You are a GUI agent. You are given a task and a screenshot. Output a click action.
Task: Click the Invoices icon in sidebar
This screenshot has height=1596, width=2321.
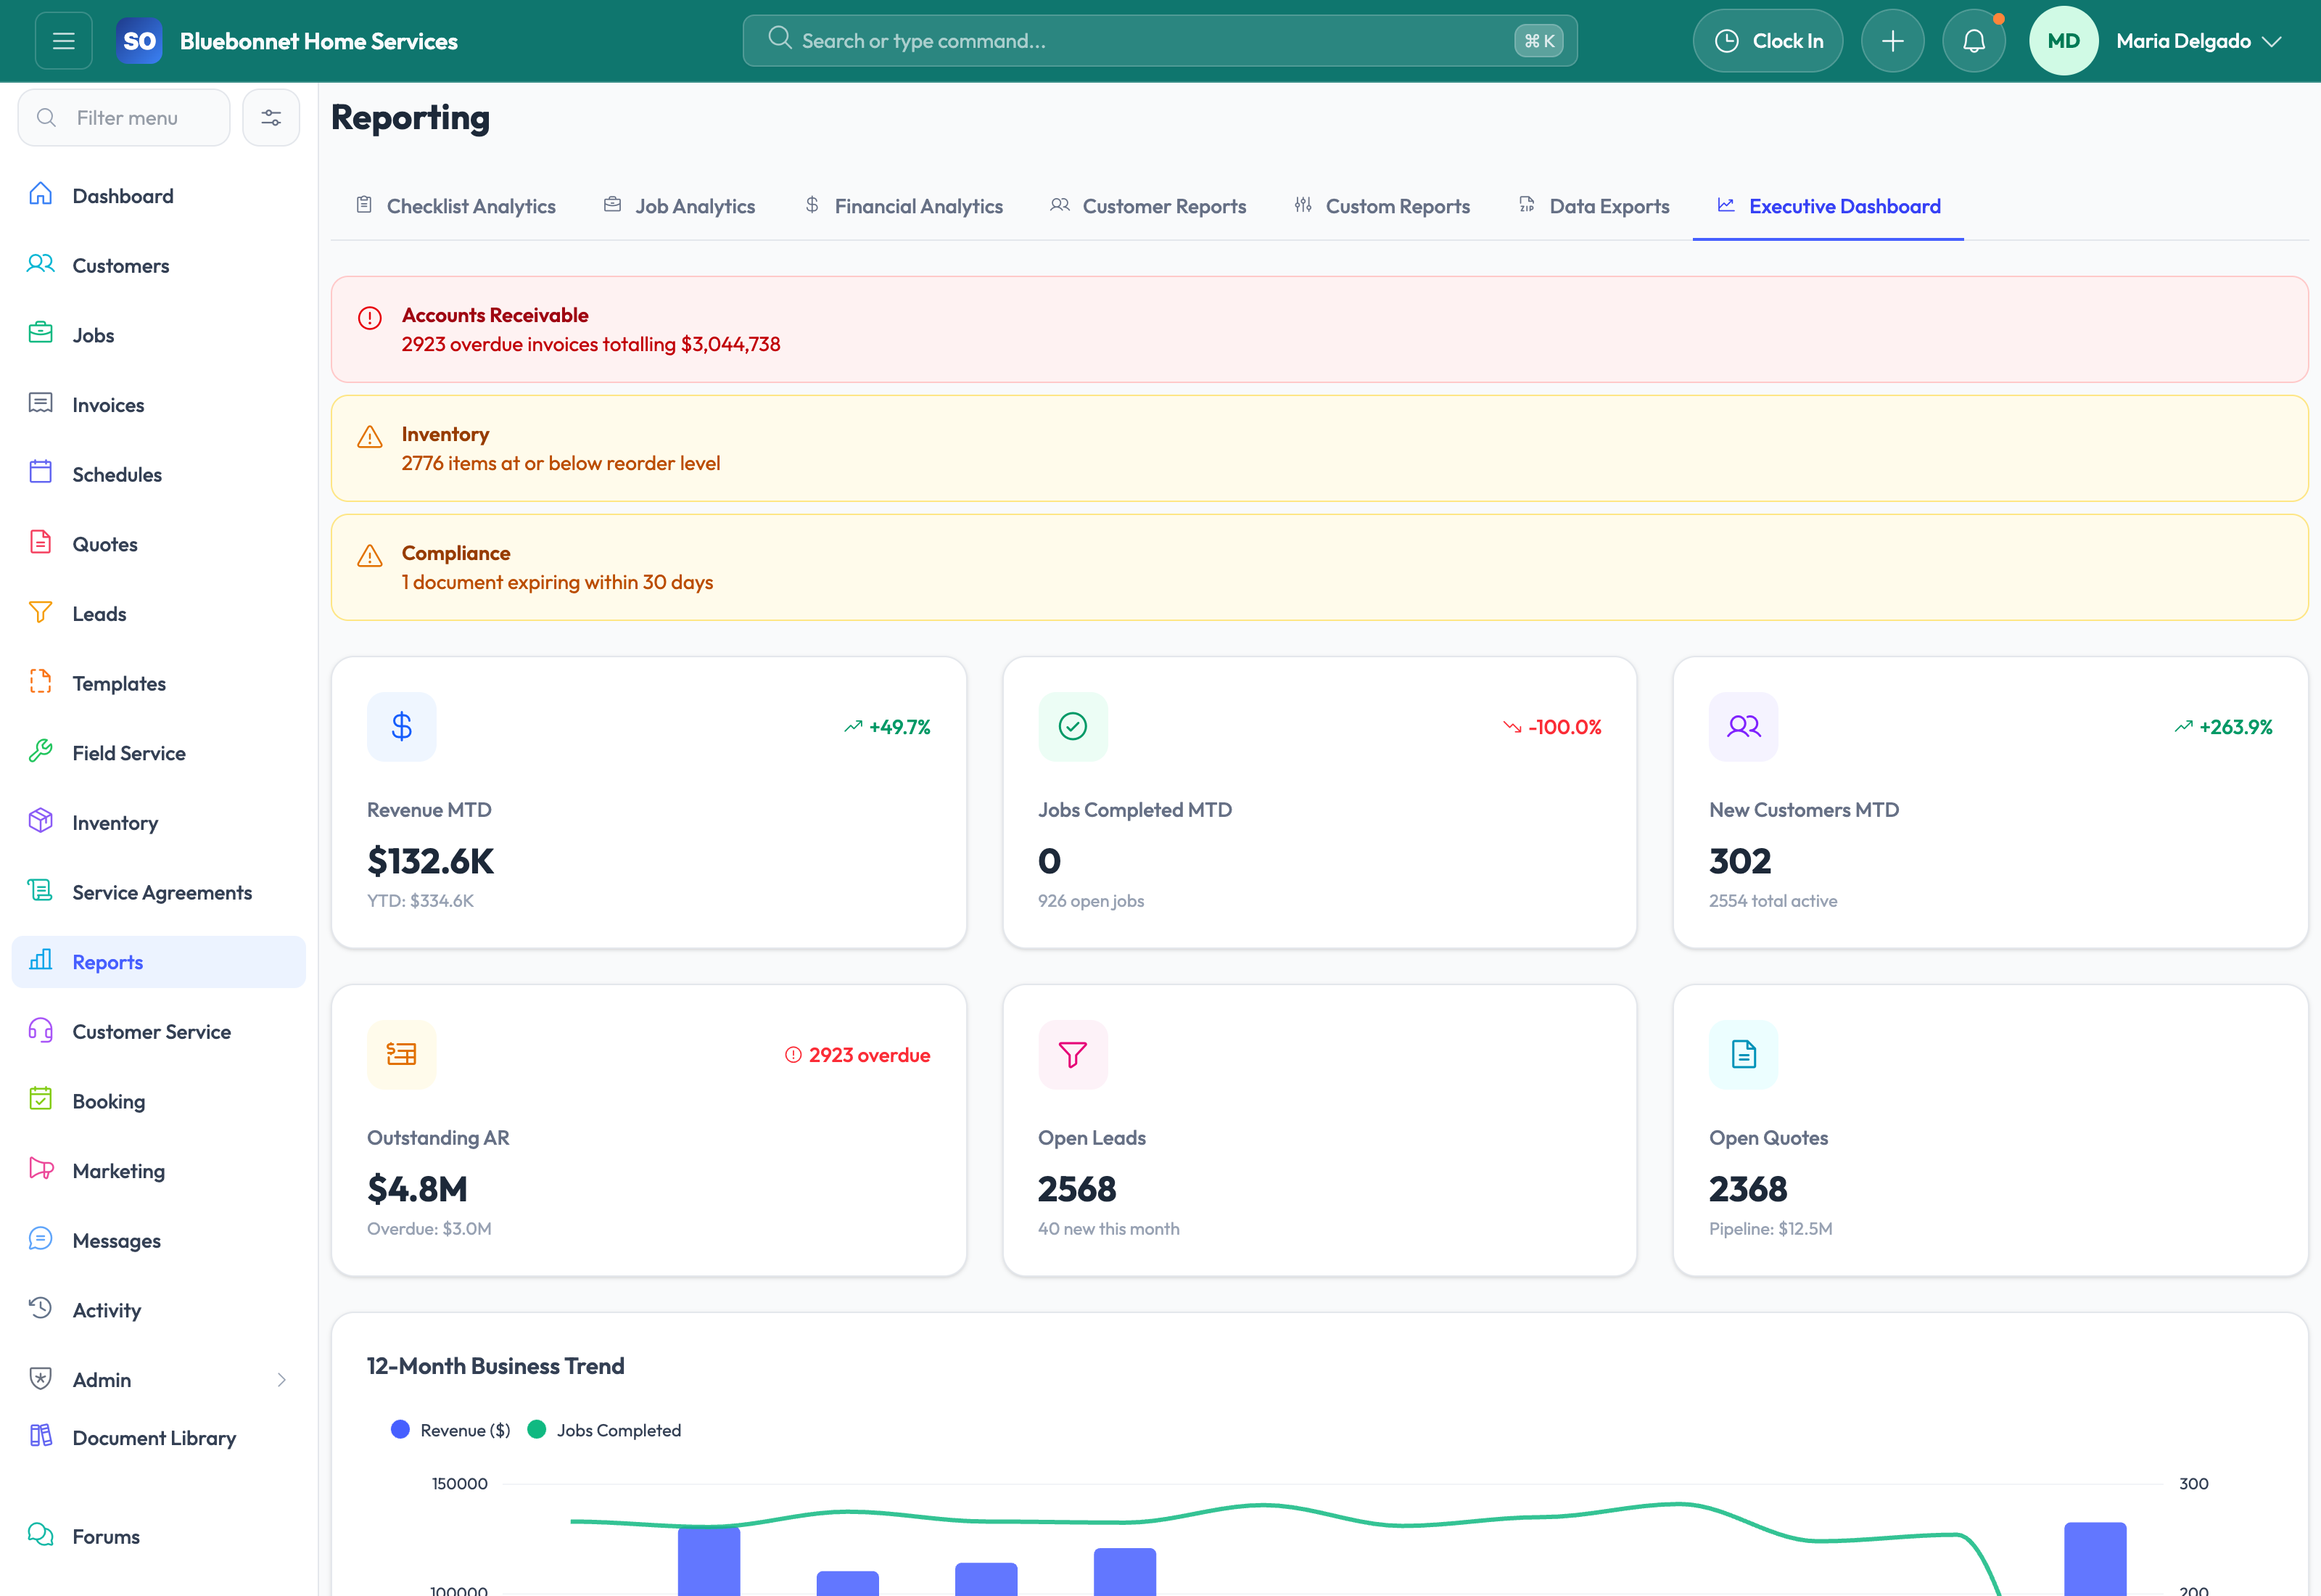coord(41,403)
